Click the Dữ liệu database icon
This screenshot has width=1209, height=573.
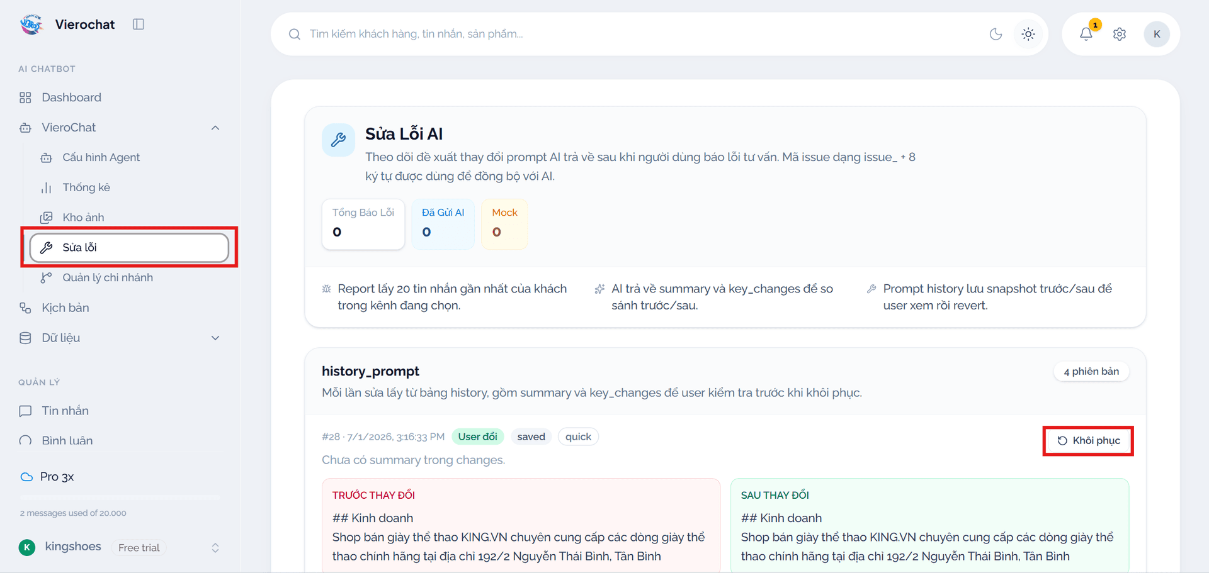pos(25,338)
